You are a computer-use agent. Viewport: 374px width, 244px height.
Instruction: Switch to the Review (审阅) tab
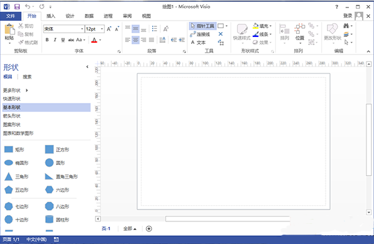[127, 16]
